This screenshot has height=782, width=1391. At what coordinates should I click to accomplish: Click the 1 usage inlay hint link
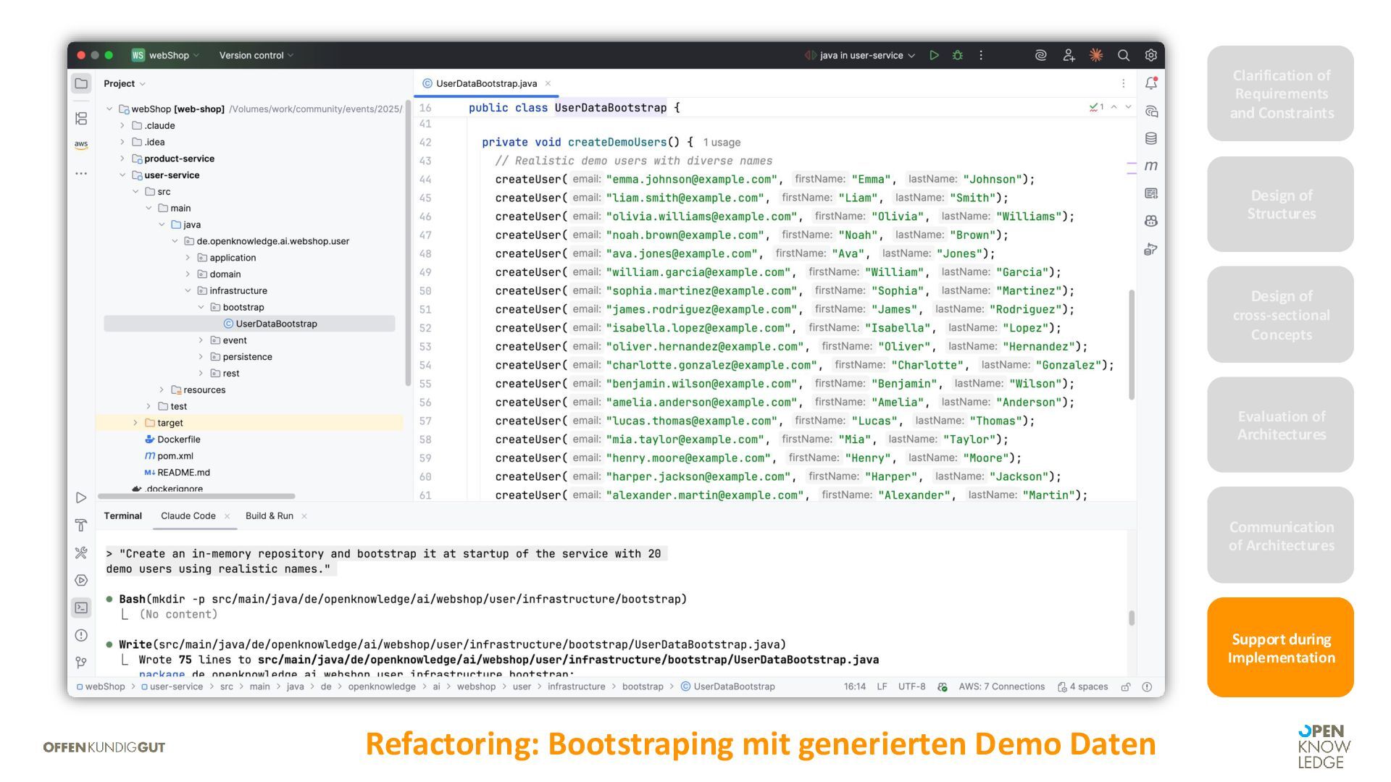coord(721,143)
